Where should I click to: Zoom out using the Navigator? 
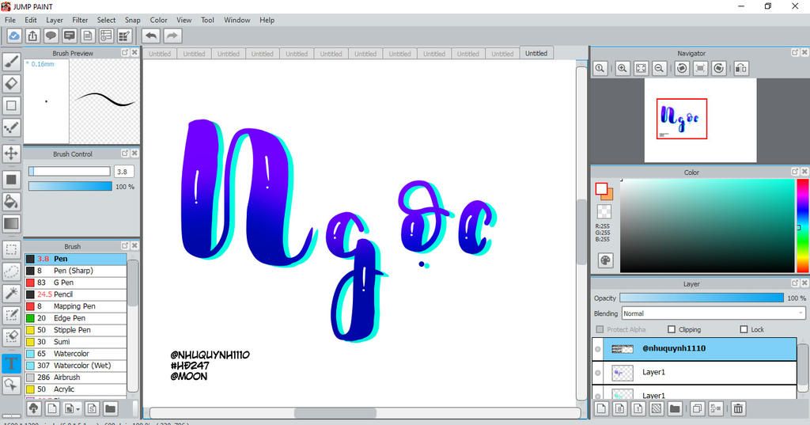659,68
